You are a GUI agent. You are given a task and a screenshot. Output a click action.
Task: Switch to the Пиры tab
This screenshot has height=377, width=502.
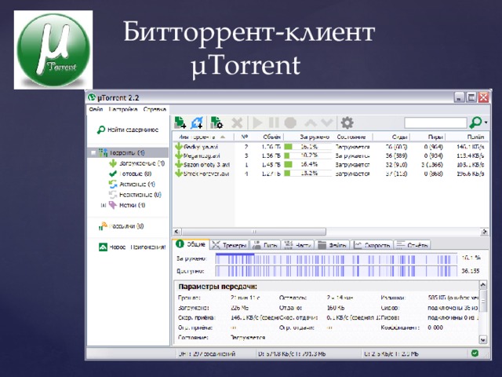(x=265, y=245)
